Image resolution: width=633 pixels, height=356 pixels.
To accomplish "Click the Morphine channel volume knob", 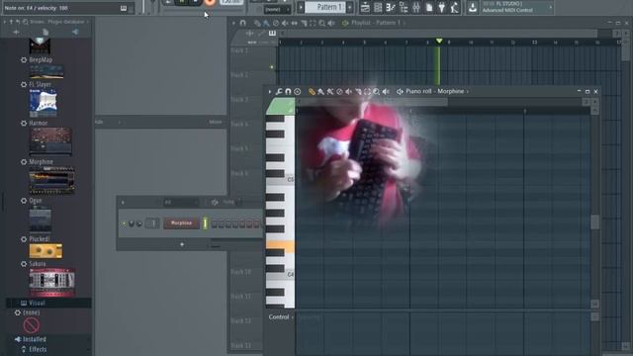I will [138, 223].
